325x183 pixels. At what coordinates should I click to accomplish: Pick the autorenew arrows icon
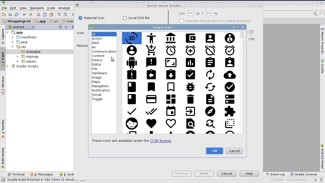[x=210, y=75]
